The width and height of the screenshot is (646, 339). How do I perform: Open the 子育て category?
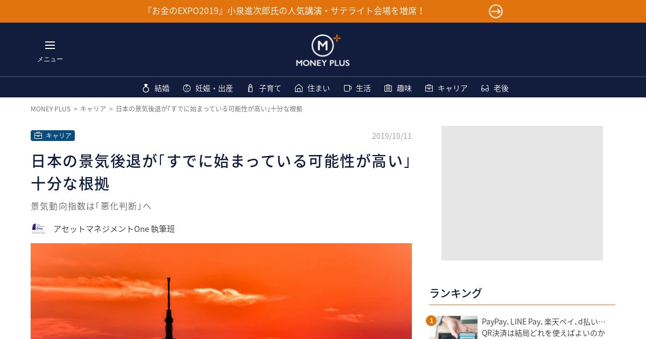click(x=270, y=88)
